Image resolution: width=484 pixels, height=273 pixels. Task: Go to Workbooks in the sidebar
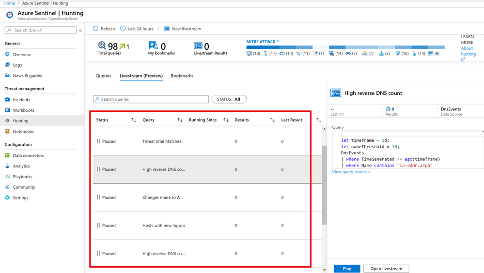click(23, 110)
